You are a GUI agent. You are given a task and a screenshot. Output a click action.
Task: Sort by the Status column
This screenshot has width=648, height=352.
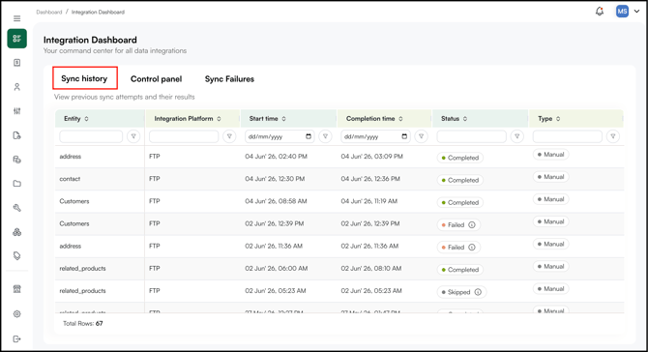[x=465, y=119]
